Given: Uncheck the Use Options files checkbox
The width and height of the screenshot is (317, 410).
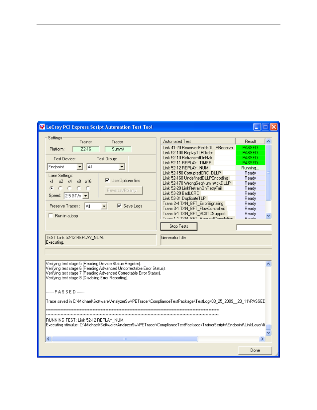Looking at the screenshot, I should (107, 180).
